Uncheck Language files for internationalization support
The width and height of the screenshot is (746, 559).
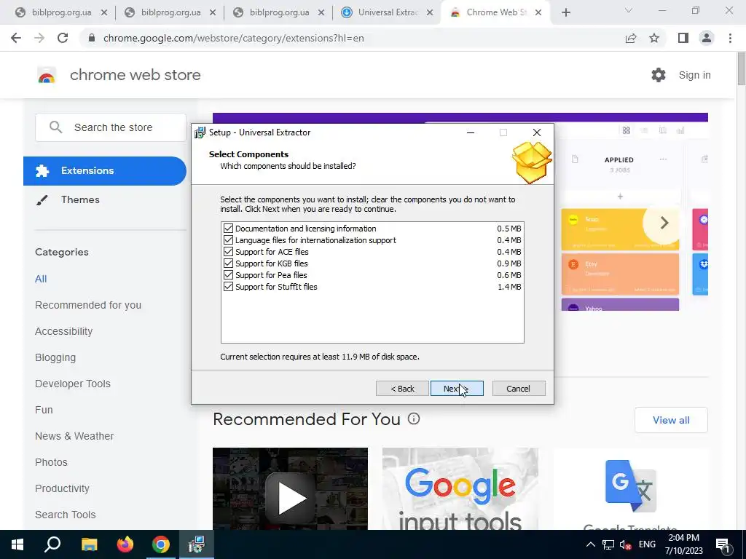click(228, 240)
